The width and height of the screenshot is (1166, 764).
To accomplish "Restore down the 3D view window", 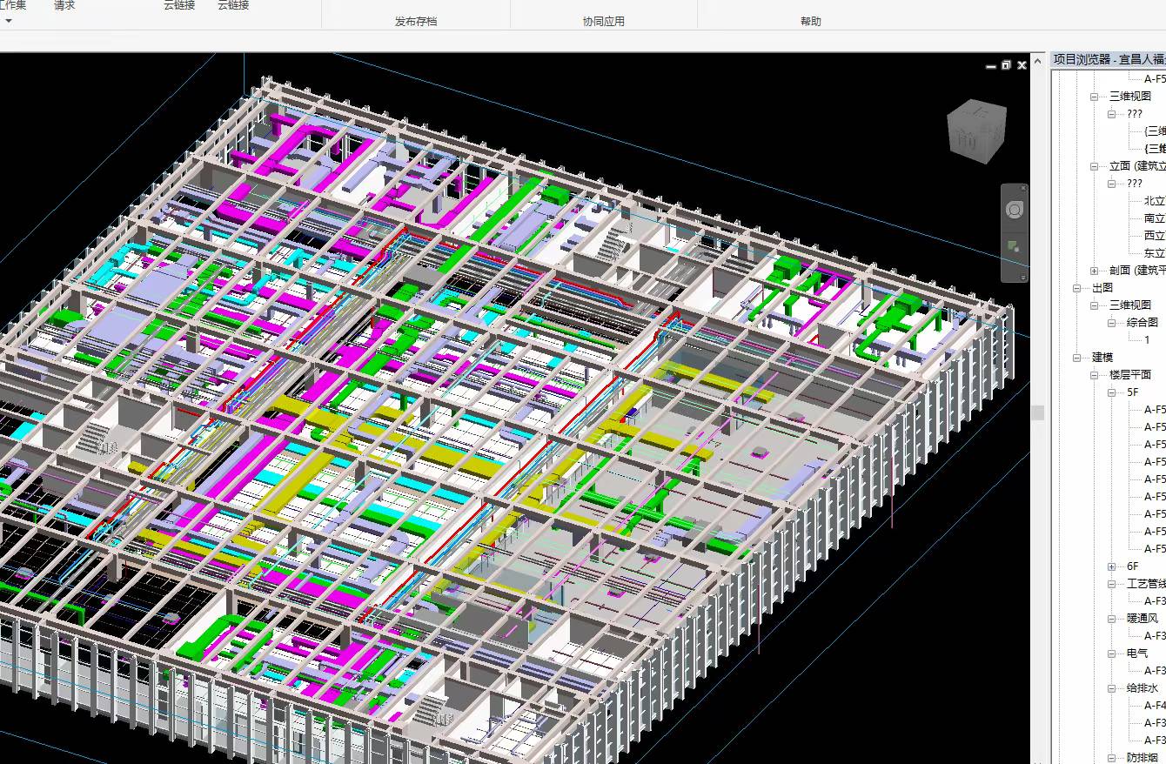I will click(x=1007, y=65).
